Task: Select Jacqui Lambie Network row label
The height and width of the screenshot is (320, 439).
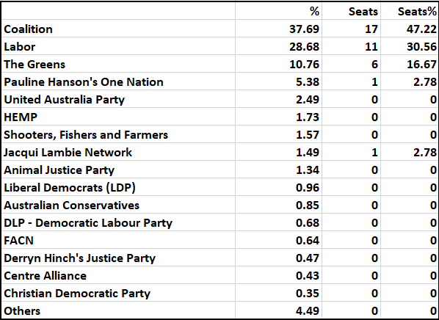Action: 118,152
